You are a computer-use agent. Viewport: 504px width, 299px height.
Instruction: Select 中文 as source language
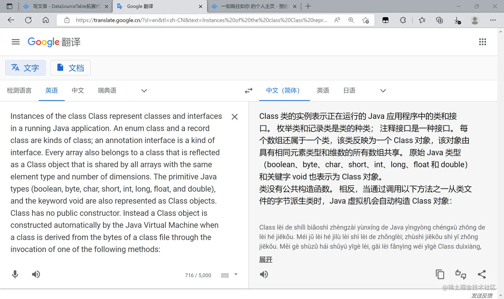[78, 91]
